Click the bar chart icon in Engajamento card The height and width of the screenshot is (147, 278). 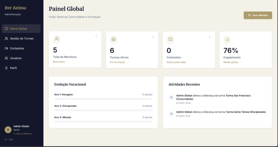point(227,39)
